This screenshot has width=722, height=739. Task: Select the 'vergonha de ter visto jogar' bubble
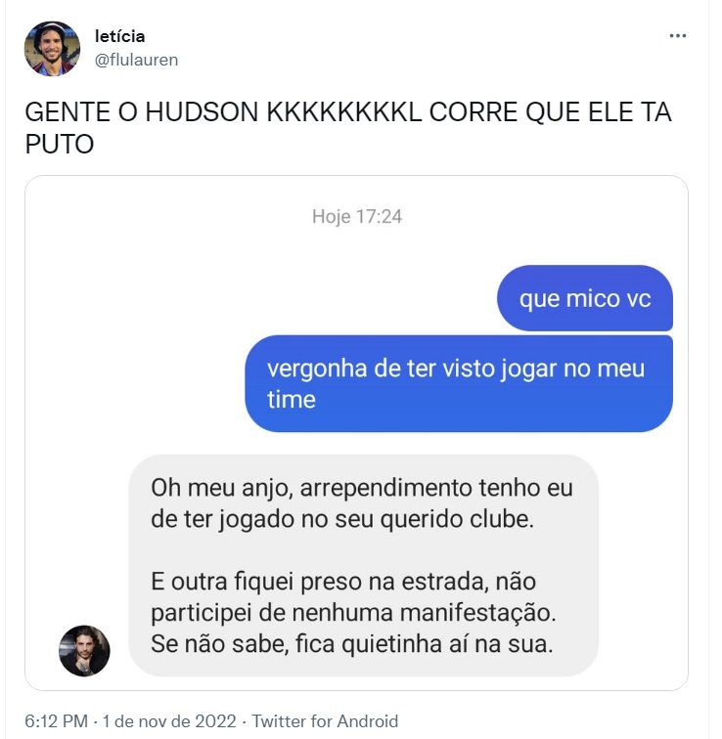click(x=459, y=383)
